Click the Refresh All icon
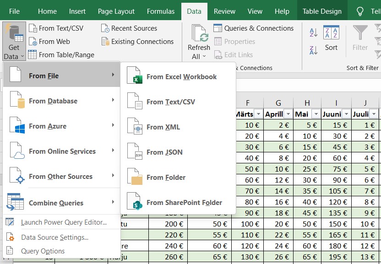The width and height of the screenshot is (381, 264). pyautogui.click(x=199, y=34)
